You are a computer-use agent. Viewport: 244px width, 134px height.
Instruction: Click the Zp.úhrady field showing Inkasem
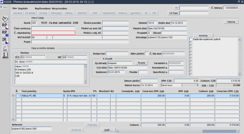coord(120,63)
